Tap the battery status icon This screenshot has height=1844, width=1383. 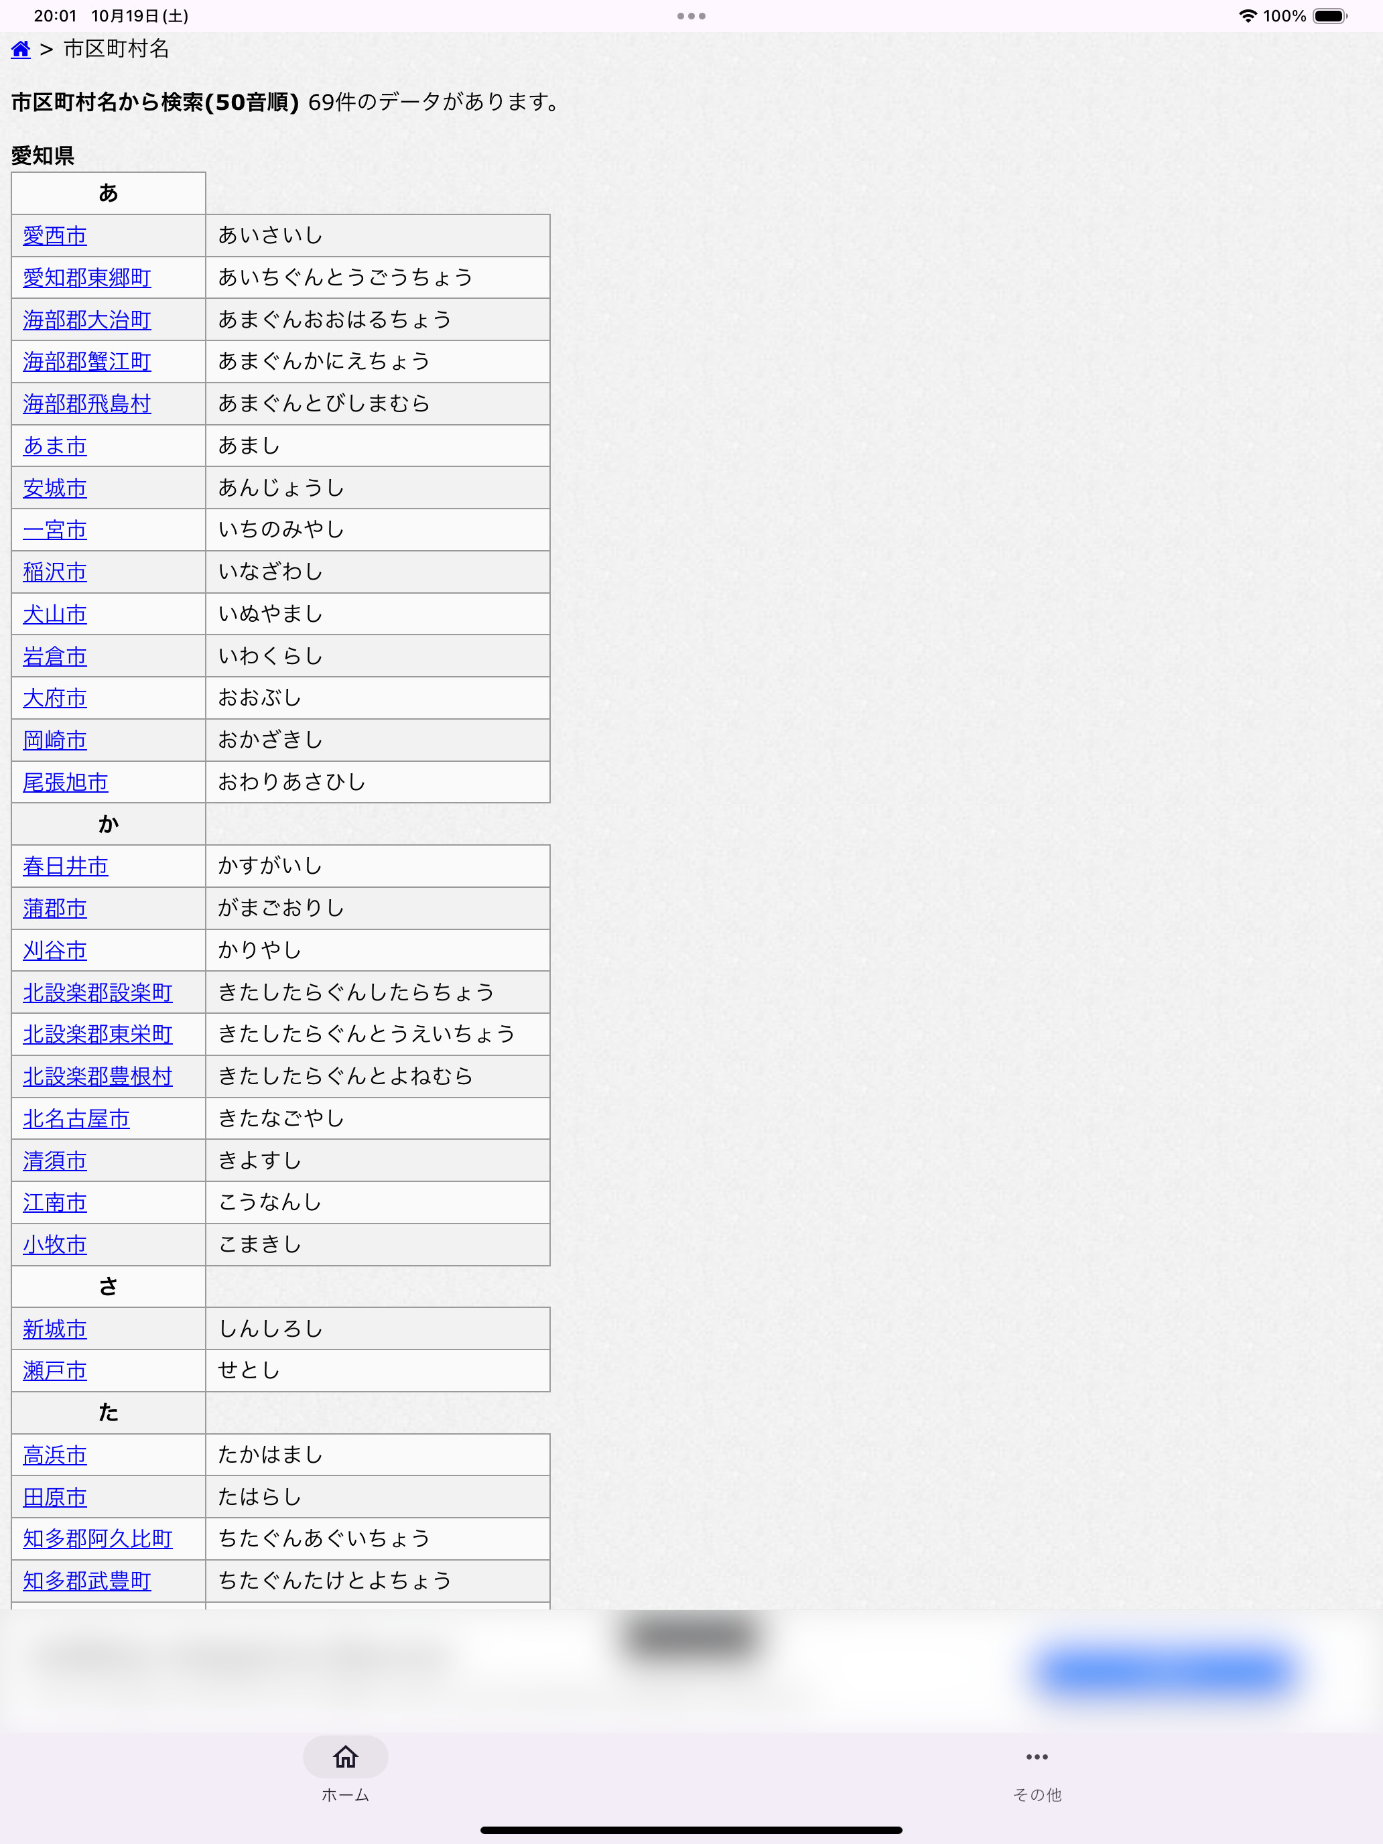(1331, 16)
